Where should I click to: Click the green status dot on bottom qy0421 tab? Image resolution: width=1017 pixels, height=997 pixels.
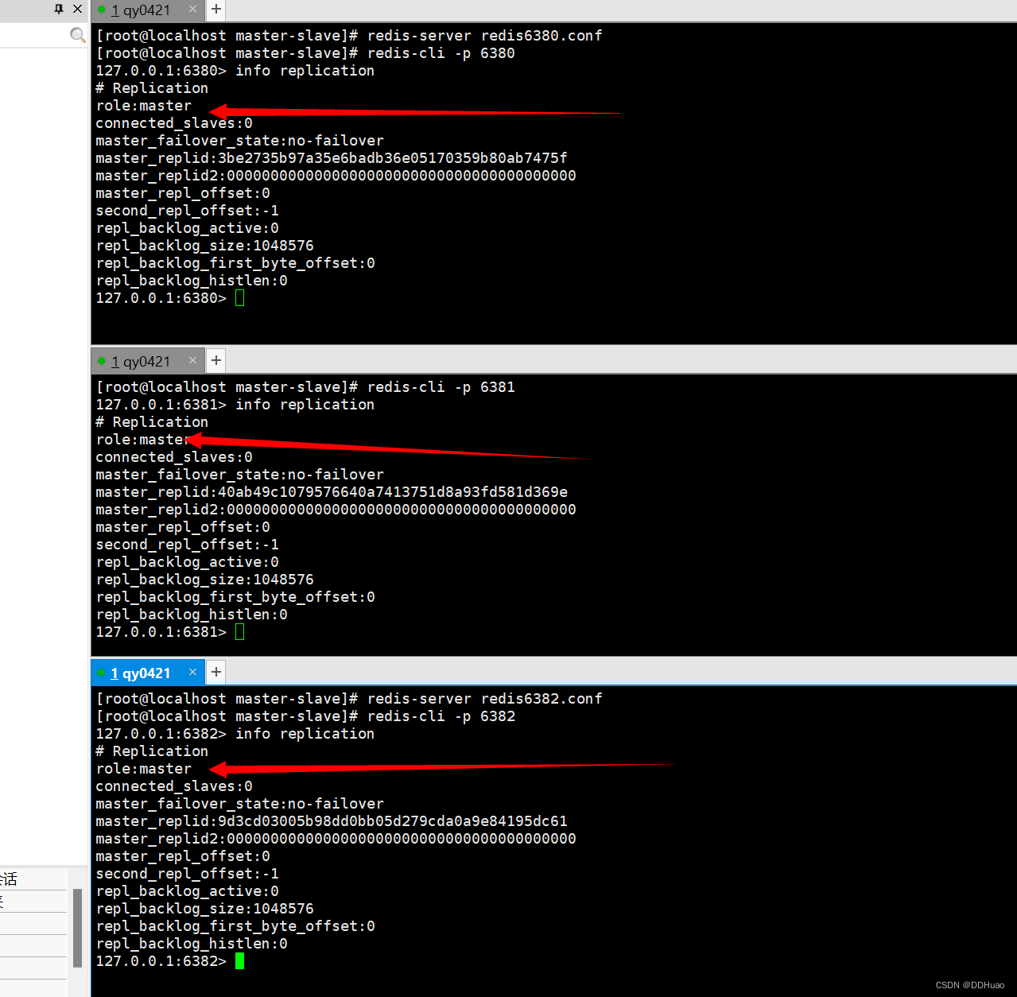[102, 672]
